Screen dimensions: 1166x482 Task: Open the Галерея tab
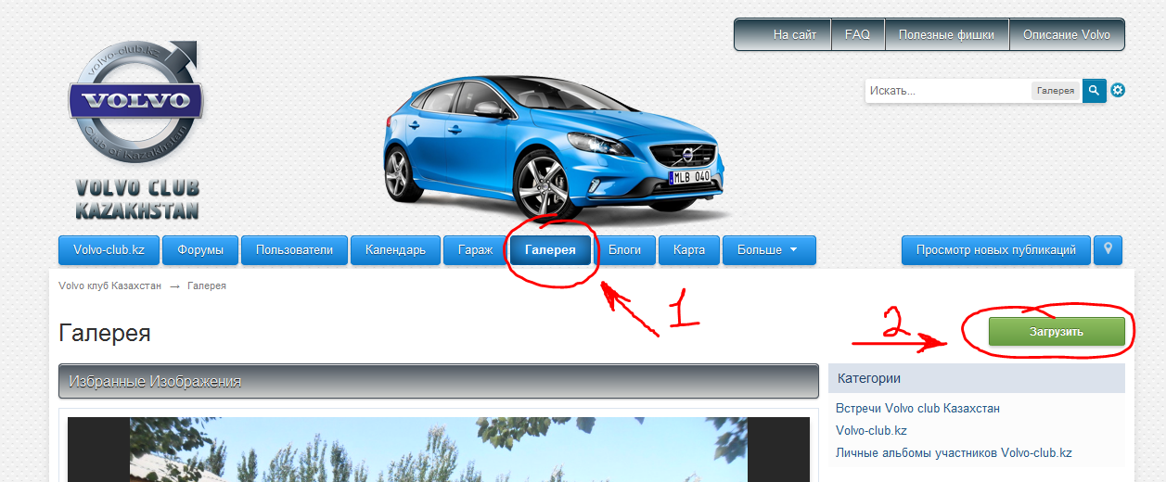point(550,250)
